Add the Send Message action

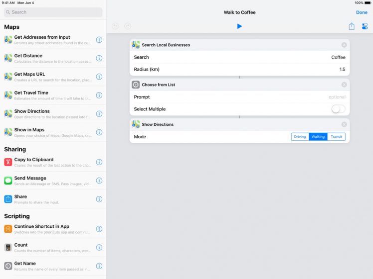(45, 181)
